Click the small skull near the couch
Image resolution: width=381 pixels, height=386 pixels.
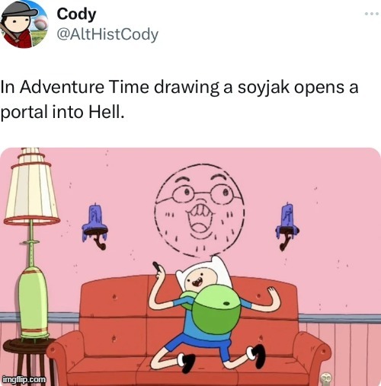pos(325,379)
